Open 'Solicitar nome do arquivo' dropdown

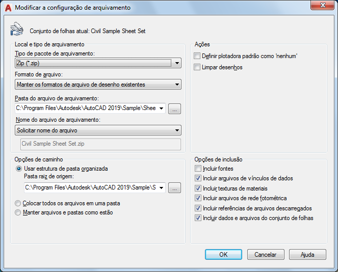[x=98, y=130]
